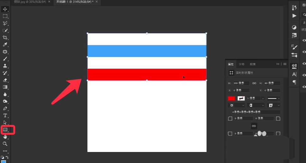Select the Path Selection arrow tool
This screenshot has height=163, width=306.
point(5,123)
